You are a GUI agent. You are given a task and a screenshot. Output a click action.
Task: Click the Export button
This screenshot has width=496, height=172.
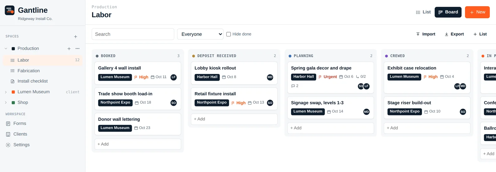pyautogui.click(x=454, y=34)
